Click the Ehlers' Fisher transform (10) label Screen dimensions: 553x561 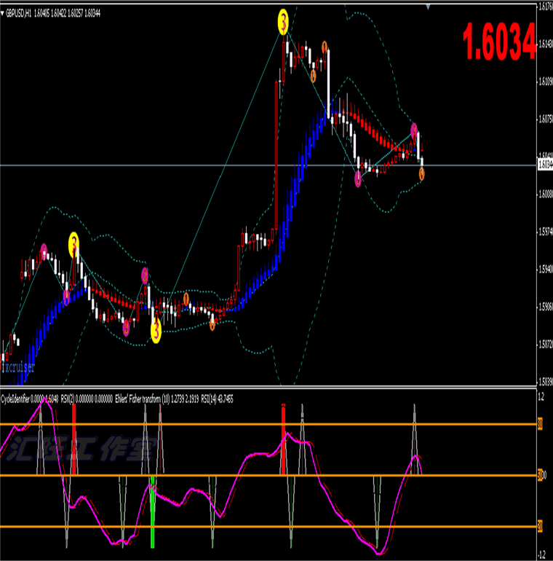click(143, 399)
